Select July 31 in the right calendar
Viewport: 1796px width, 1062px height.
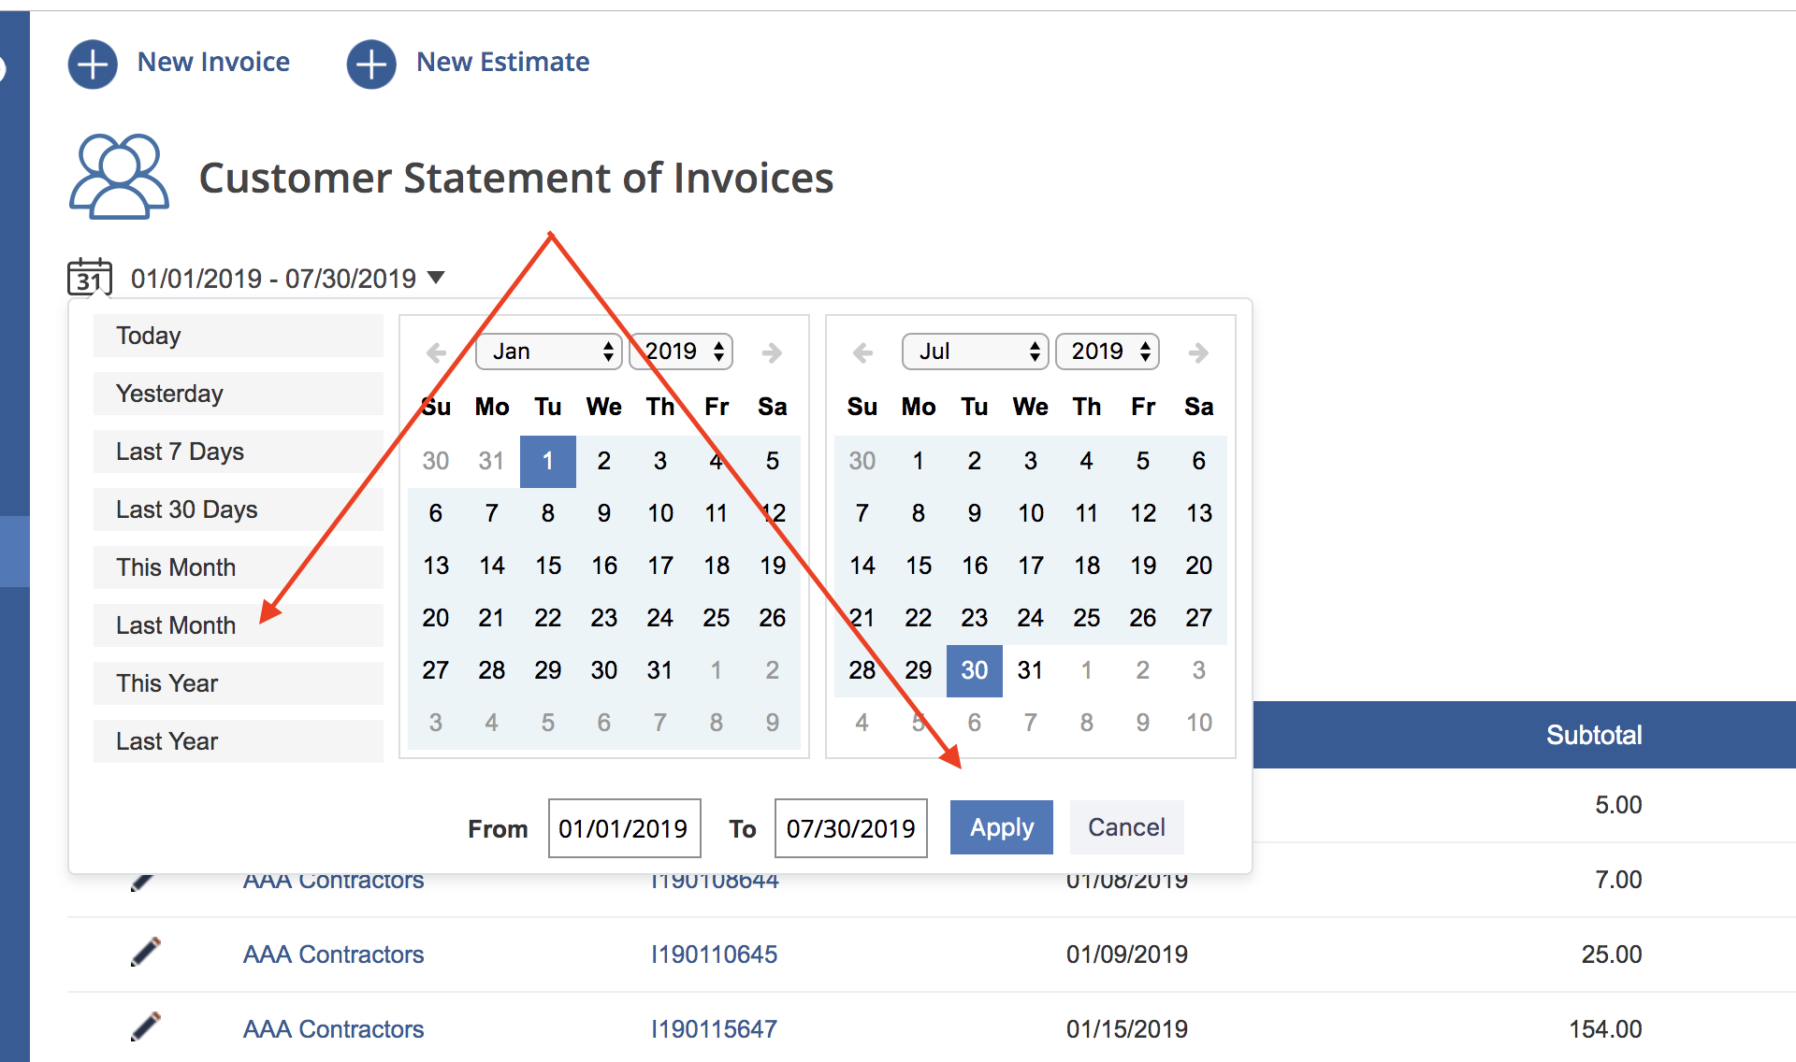1031,670
